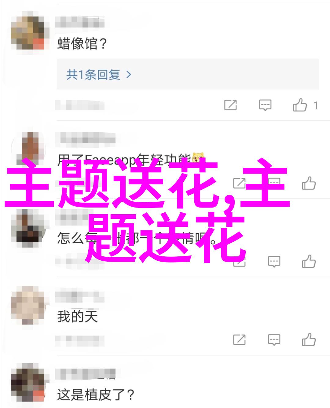Viewport: 330px width, 408px height.
Task: Share the 蜡像馆 comment via forward icon
Action: [x=230, y=105]
